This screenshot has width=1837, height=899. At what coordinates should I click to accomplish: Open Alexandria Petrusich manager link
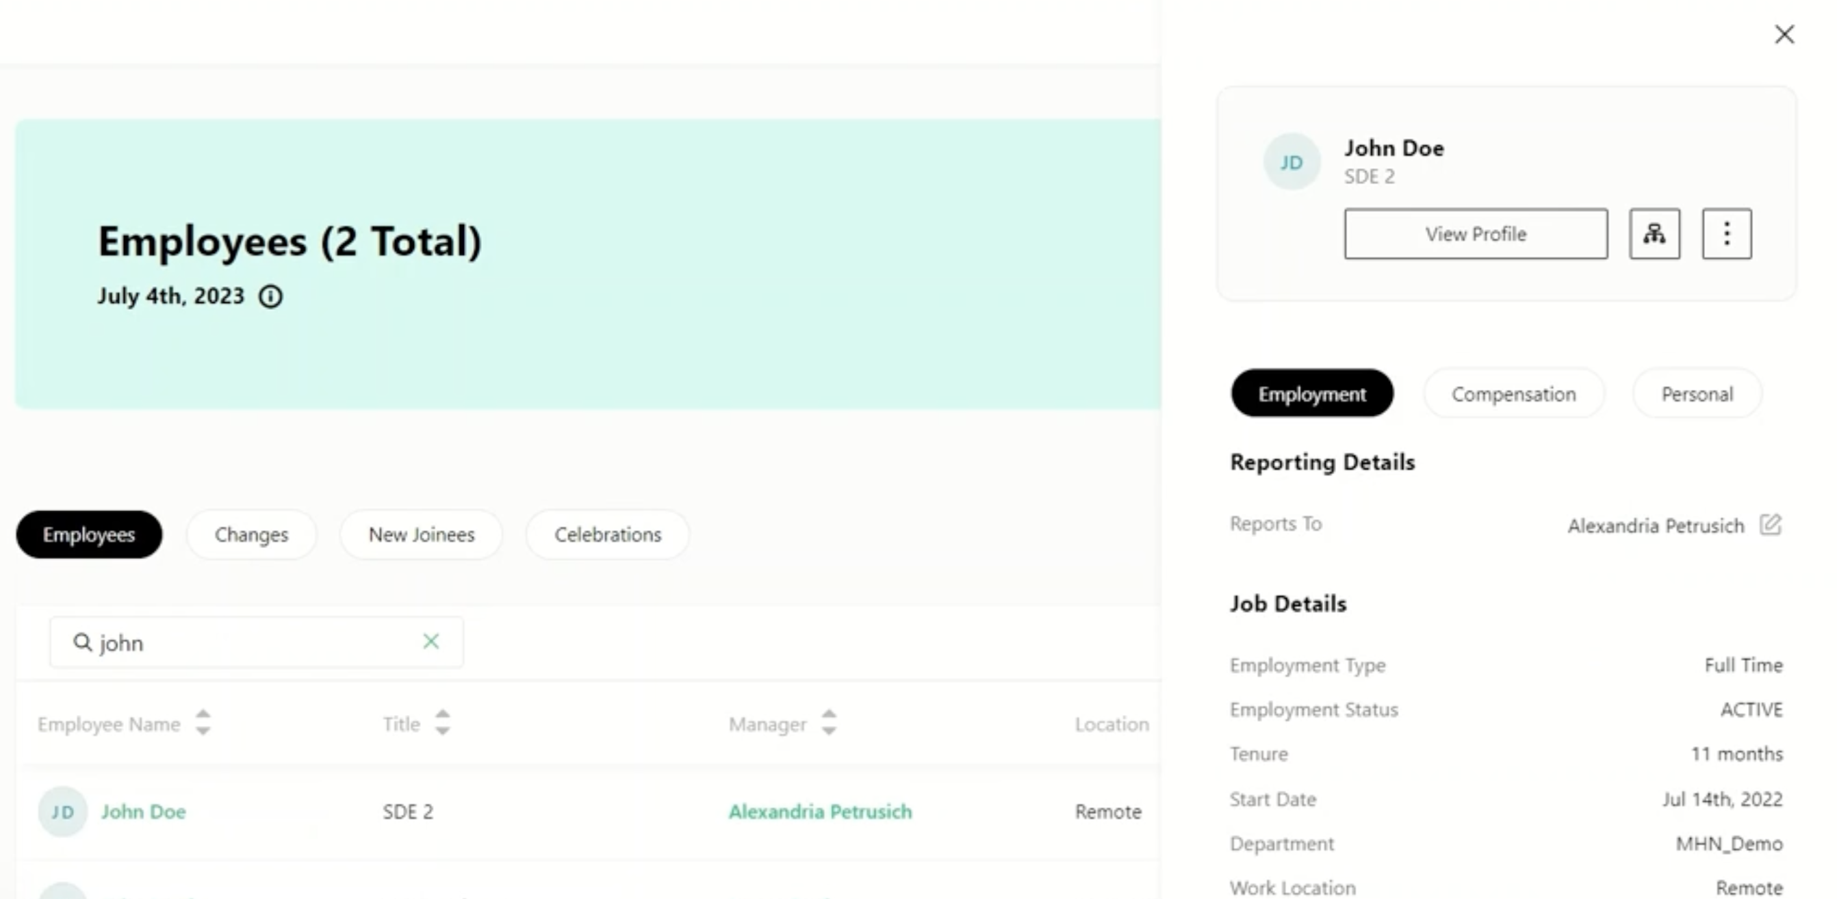[x=820, y=811]
